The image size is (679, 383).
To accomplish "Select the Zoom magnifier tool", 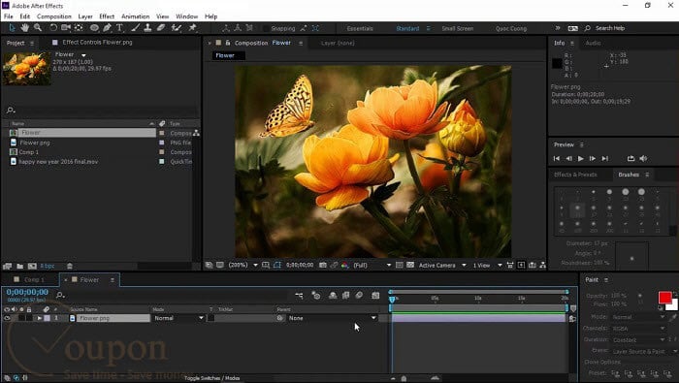I will coord(38,28).
